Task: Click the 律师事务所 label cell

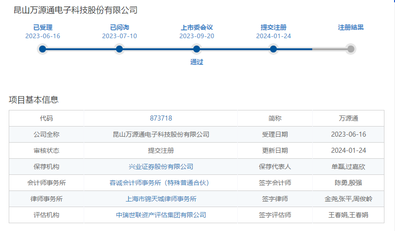Action: coord(46,199)
